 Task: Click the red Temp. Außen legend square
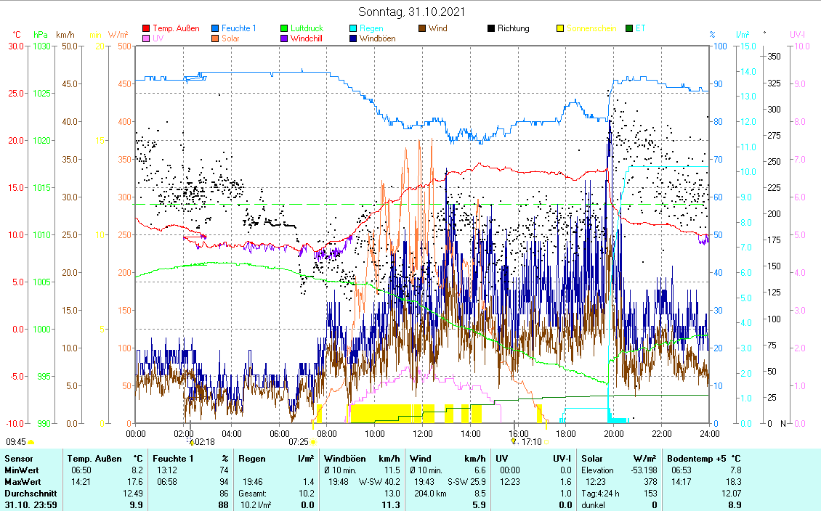146,29
